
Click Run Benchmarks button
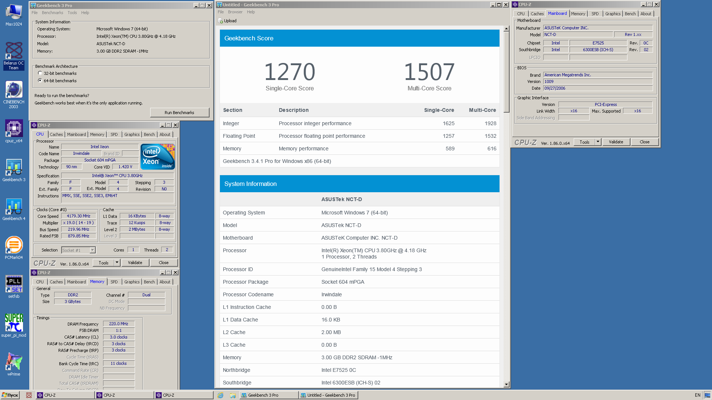[179, 113]
